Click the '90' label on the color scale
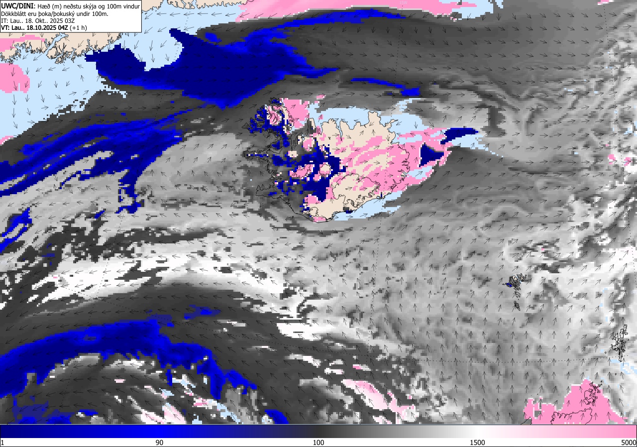This screenshot has width=637, height=447. 159,443
